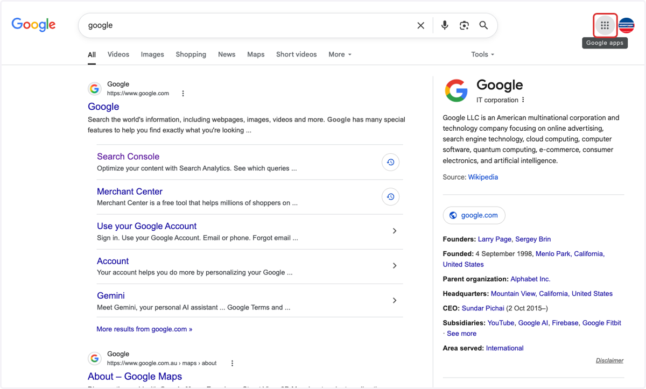Click founder Sergey Brin link
The image size is (646, 389).
533,239
